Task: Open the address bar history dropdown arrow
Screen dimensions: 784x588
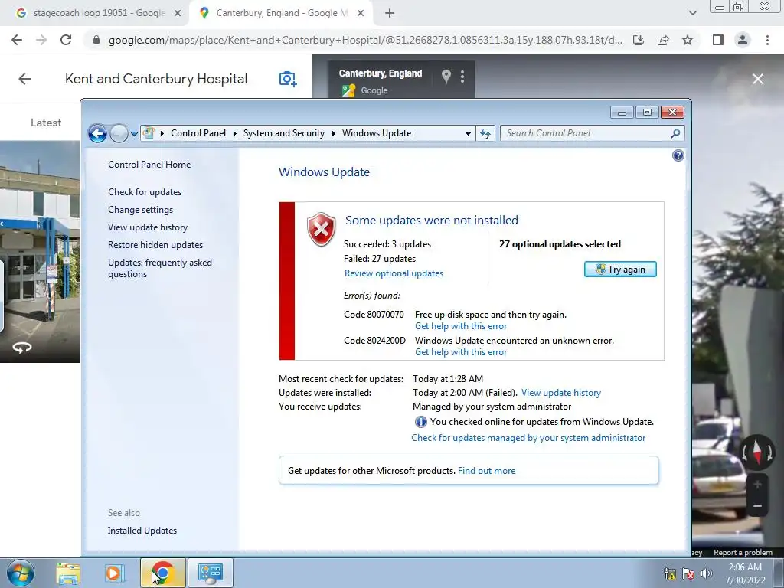Action: (468, 133)
